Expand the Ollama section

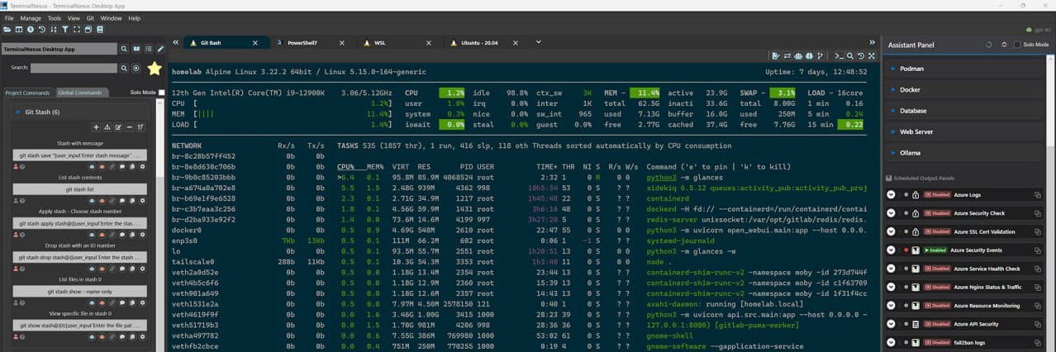pyautogui.click(x=965, y=153)
